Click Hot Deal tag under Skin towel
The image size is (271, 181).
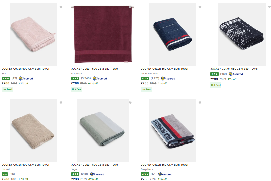pyautogui.click(x=7, y=89)
